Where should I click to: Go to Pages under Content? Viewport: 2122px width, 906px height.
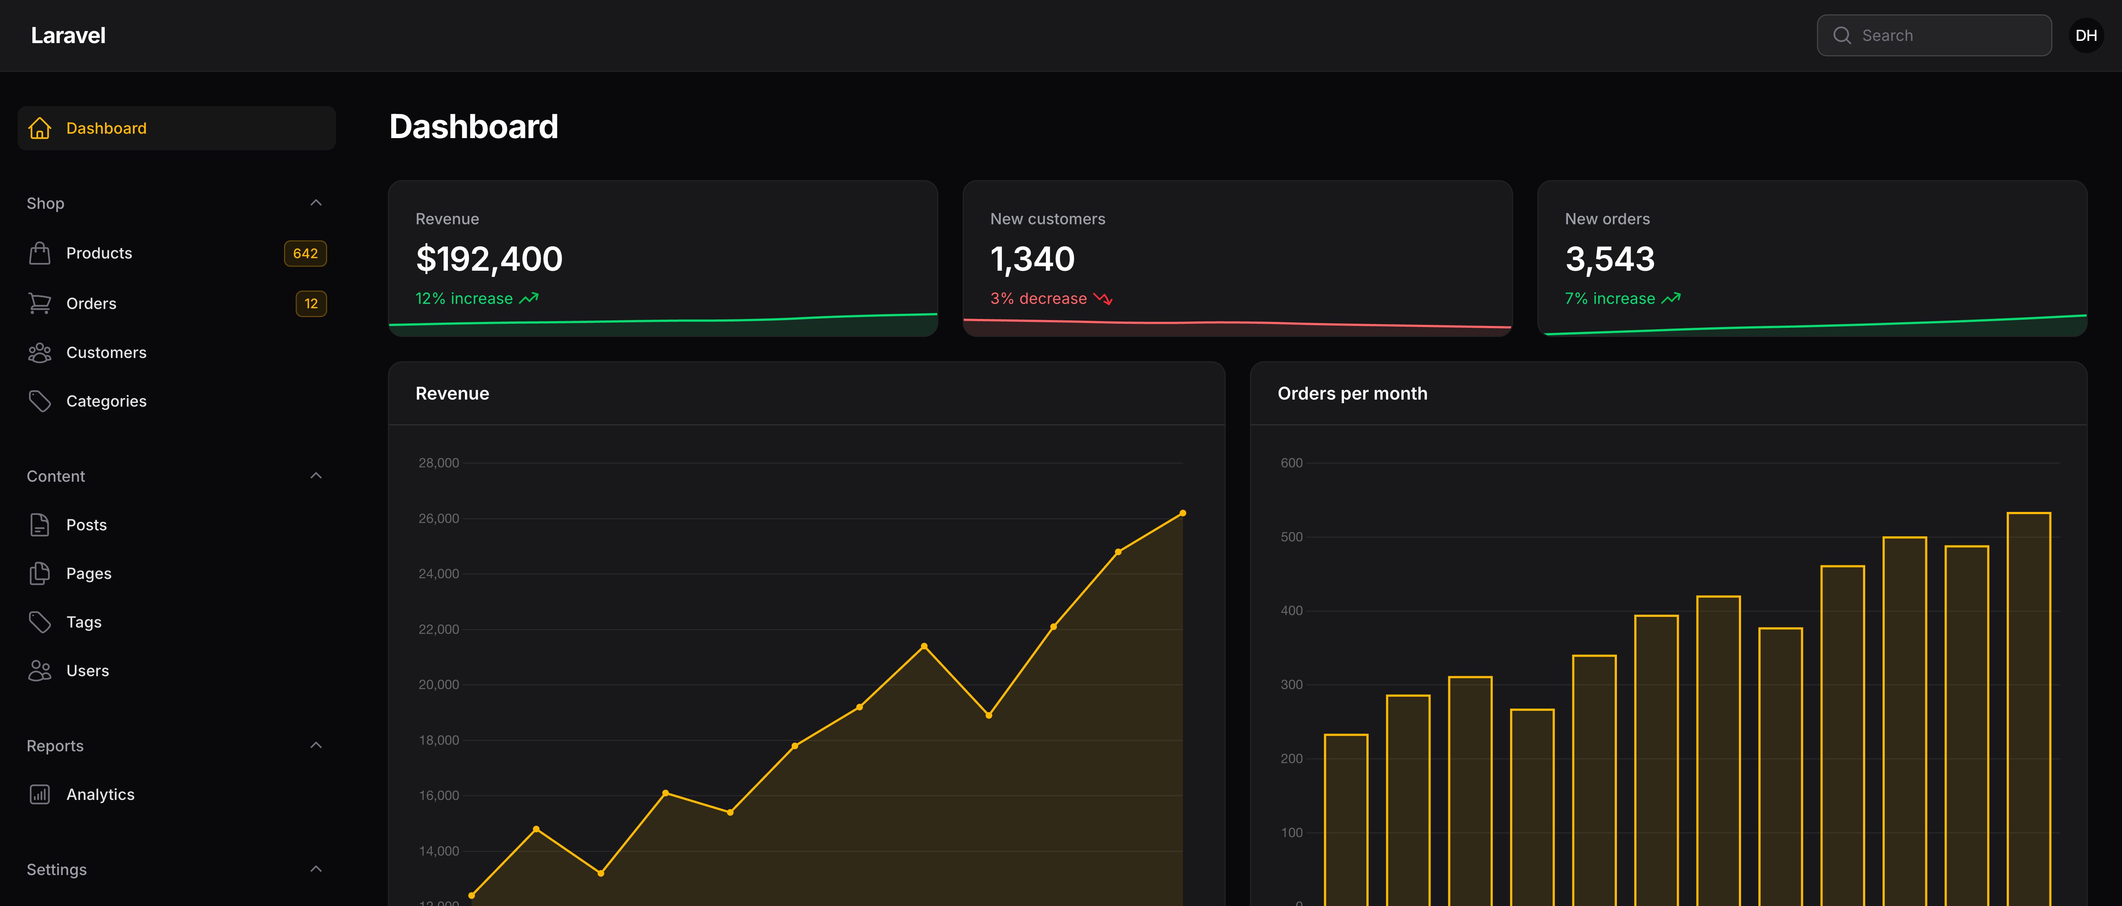(x=176, y=573)
